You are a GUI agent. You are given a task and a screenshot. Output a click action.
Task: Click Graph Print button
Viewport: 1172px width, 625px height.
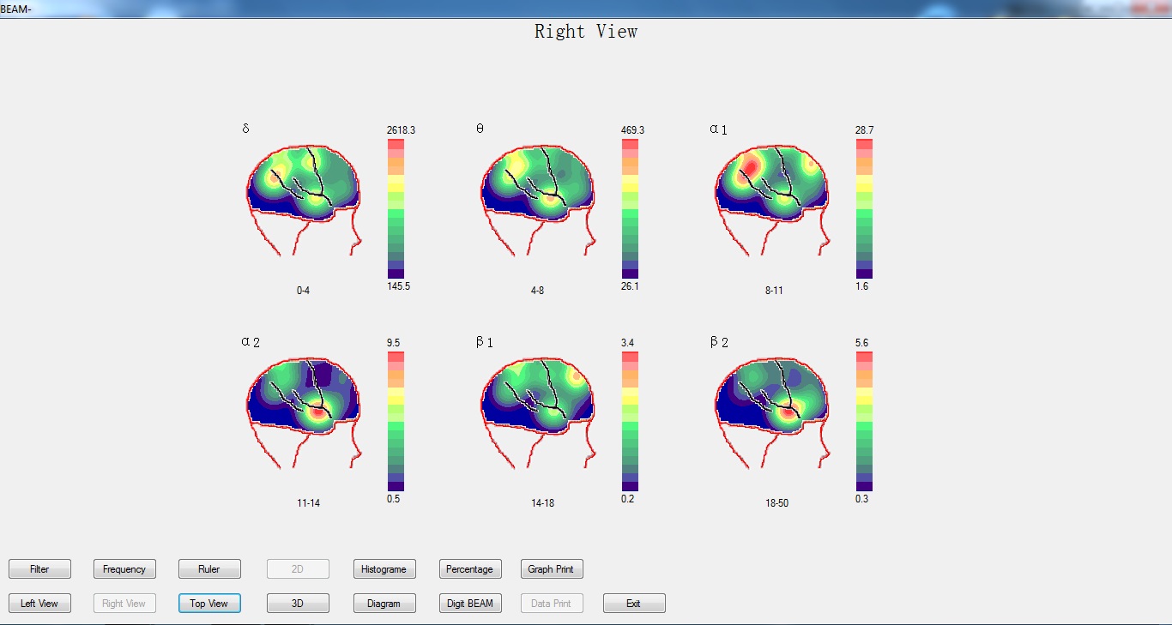click(552, 569)
